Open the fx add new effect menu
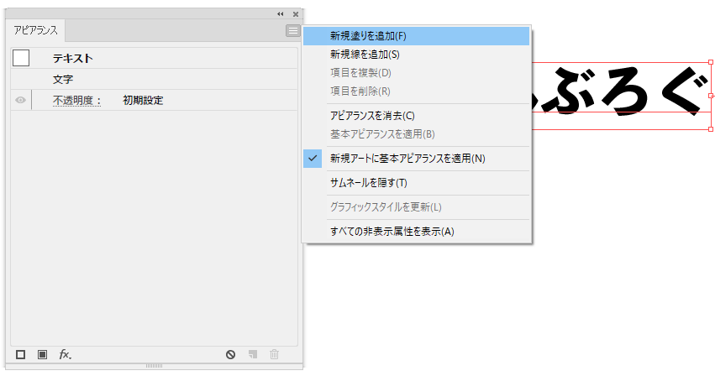The width and height of the screenshot is (715, 376). [66, 354]
